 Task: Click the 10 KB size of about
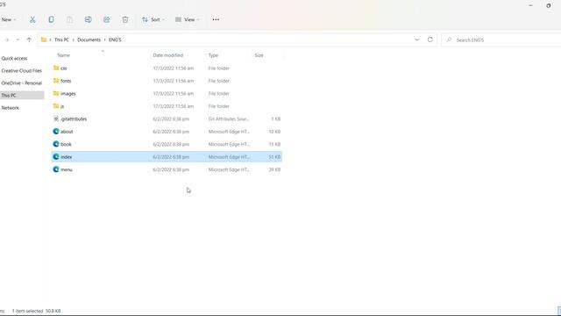pos(274,132)
